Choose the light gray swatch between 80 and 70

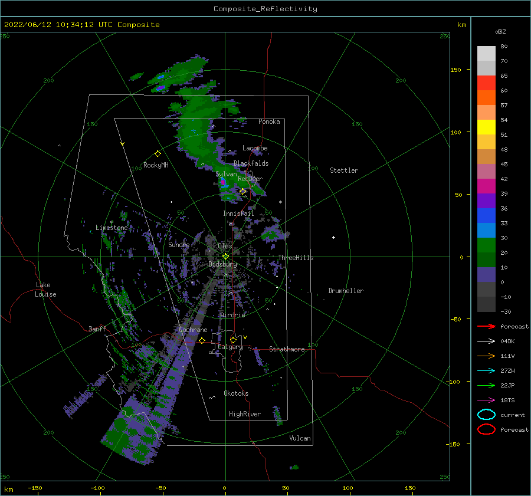click(486, 54)
